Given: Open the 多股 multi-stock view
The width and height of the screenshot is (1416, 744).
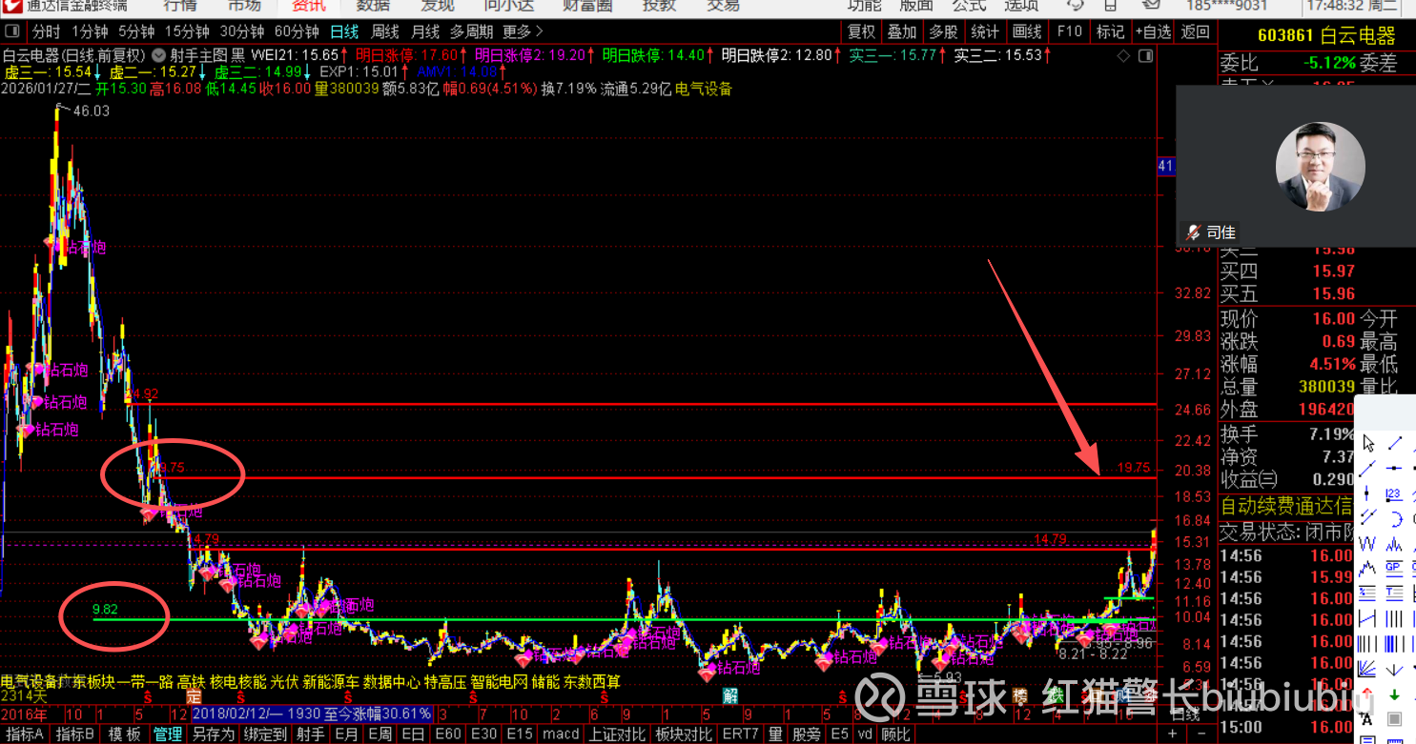Looking at the screenshot, I should tap(943, 31).
